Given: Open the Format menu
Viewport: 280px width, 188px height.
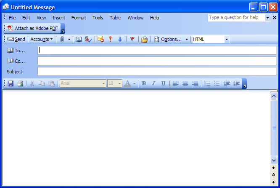Looking at the screenshot, I should (79, 18).
